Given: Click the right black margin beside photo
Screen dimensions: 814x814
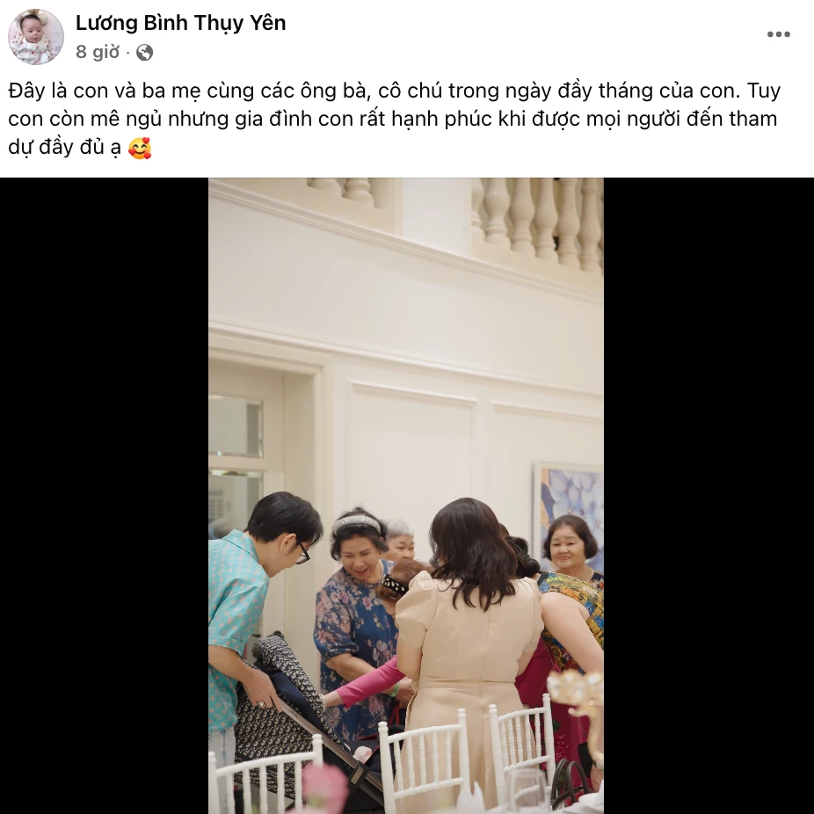Looking at the screenshot, I should 709,496.
